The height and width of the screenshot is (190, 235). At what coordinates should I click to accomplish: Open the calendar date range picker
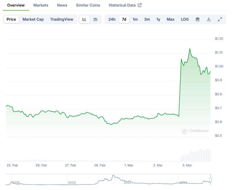click(x=198, y=19)
